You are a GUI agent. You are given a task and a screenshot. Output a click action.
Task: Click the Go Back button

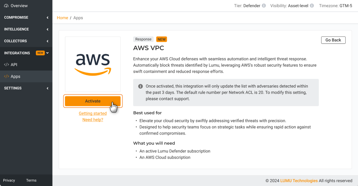point(333,40)
